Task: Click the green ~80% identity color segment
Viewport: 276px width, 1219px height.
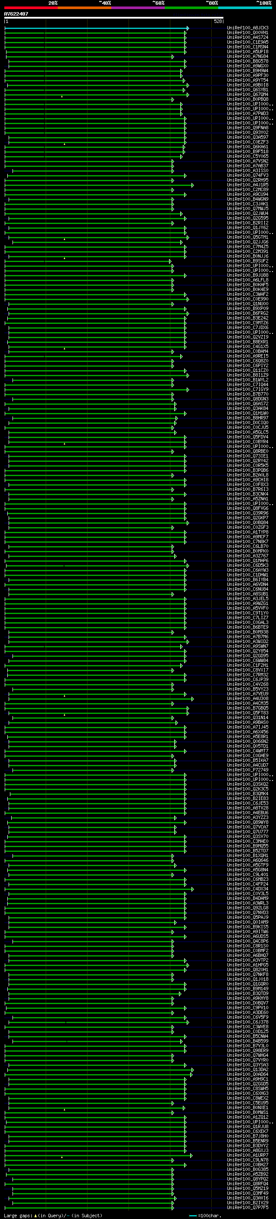Action: point(191,8)
